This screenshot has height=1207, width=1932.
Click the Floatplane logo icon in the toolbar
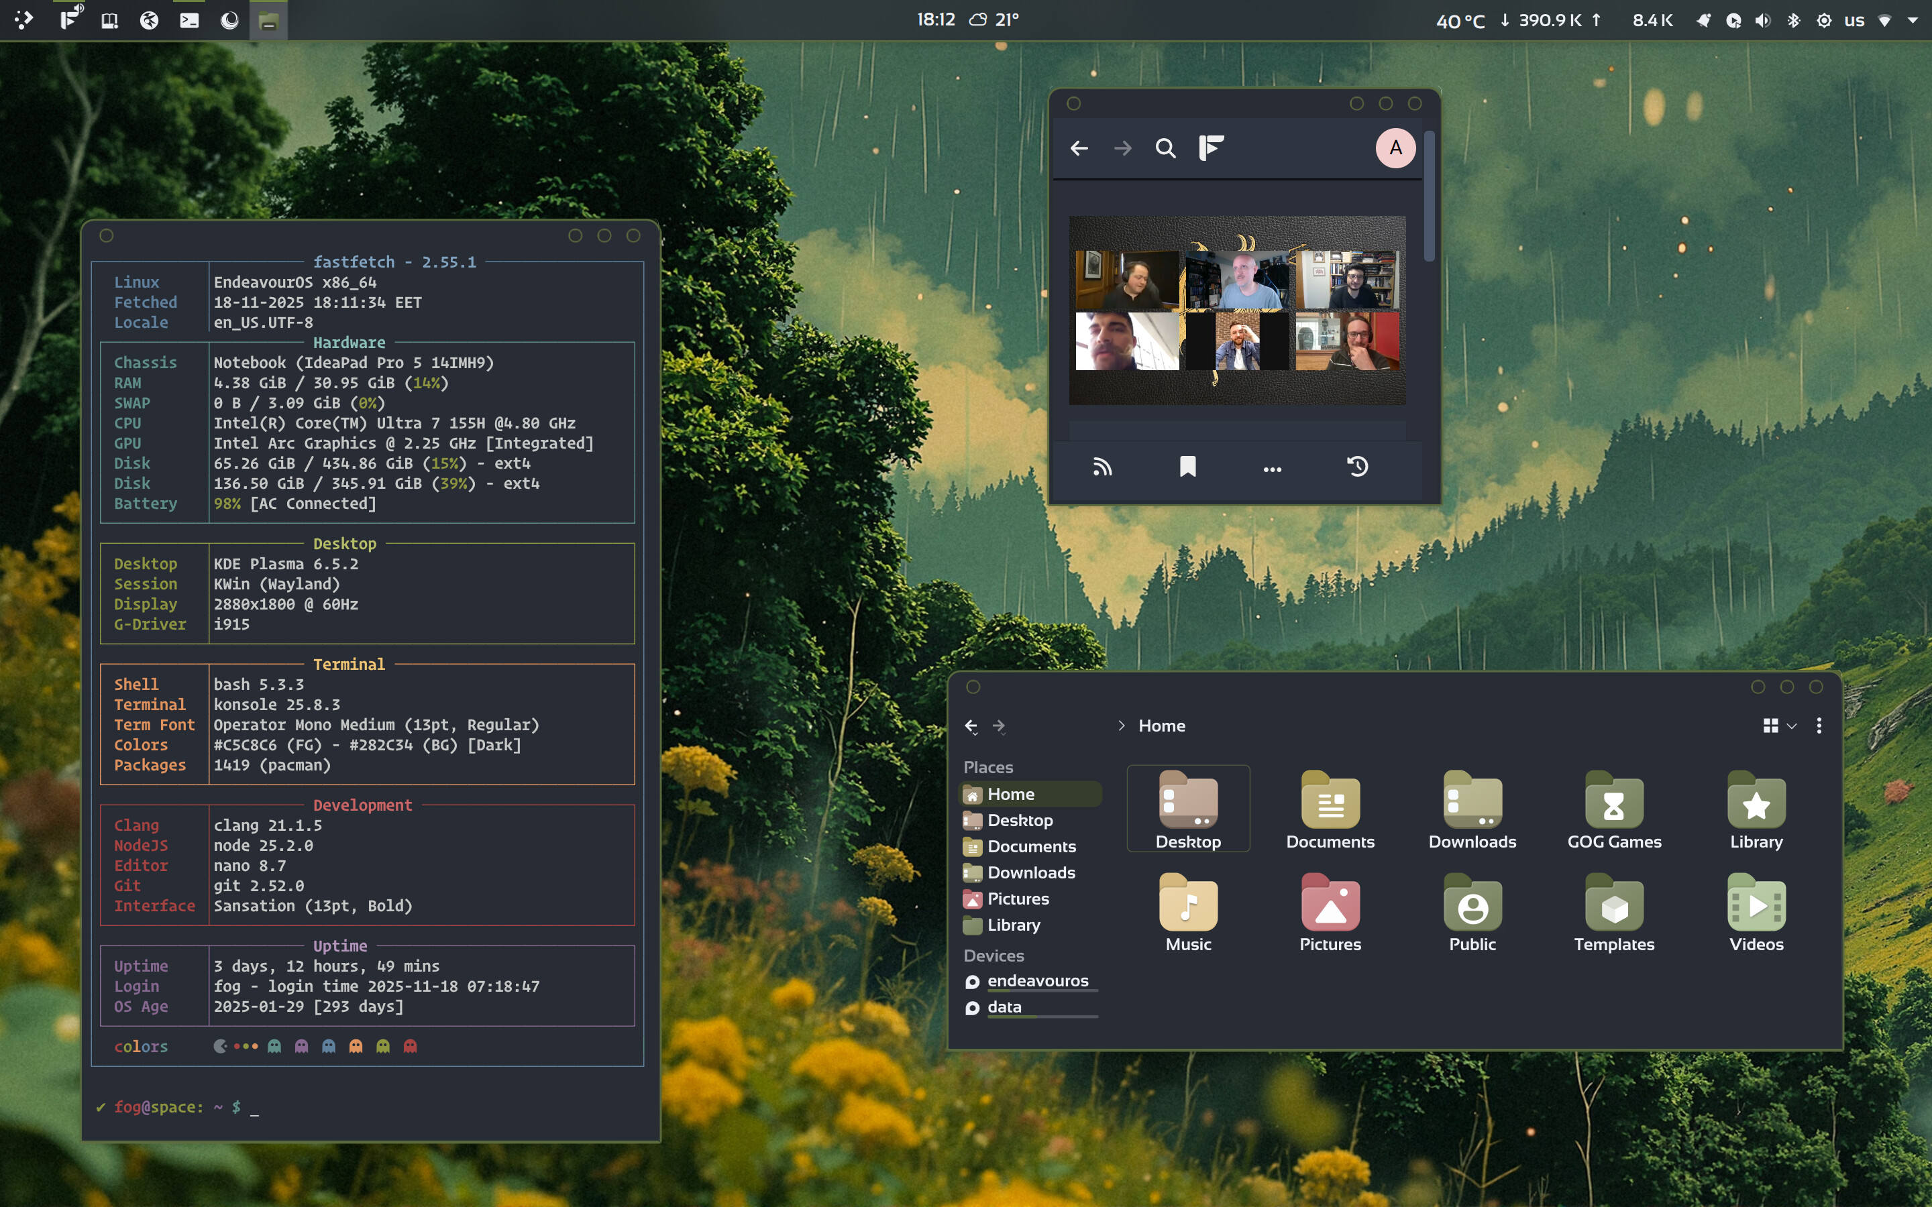point(1211,148)
